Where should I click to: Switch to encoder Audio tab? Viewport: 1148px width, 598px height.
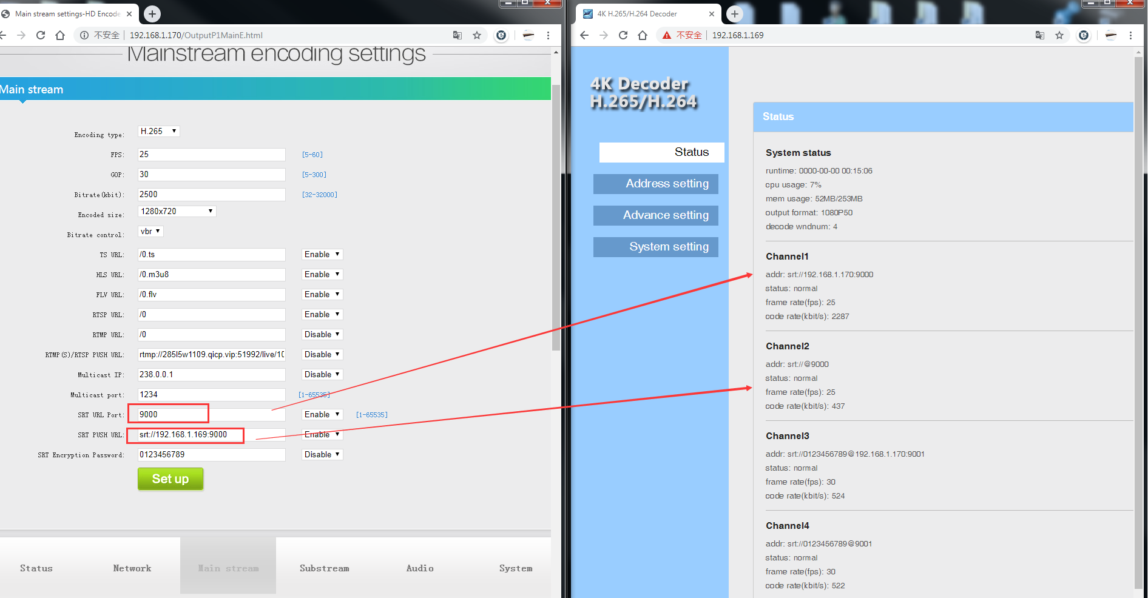click(420, 568)
